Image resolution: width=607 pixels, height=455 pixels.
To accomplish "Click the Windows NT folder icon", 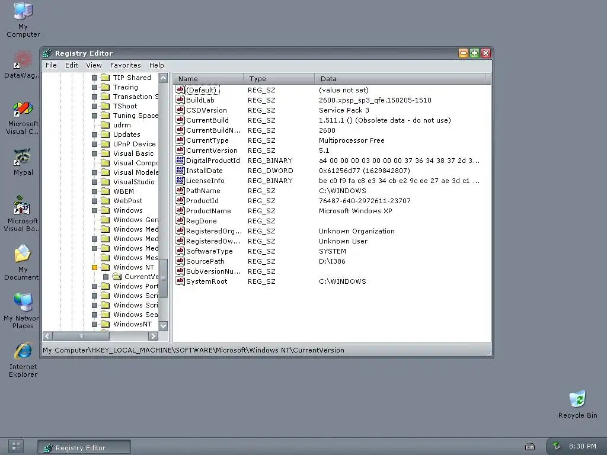I will pyautogui.click(x=106, y=267).
